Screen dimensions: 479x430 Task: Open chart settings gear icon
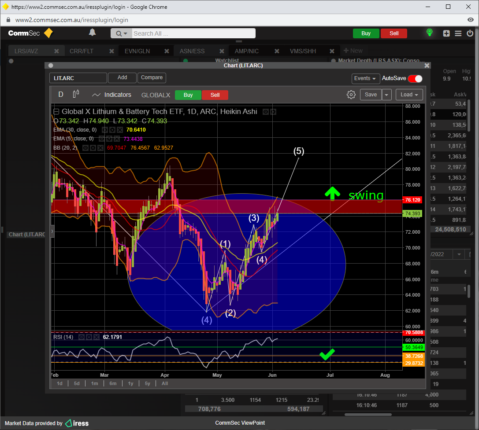351,95
